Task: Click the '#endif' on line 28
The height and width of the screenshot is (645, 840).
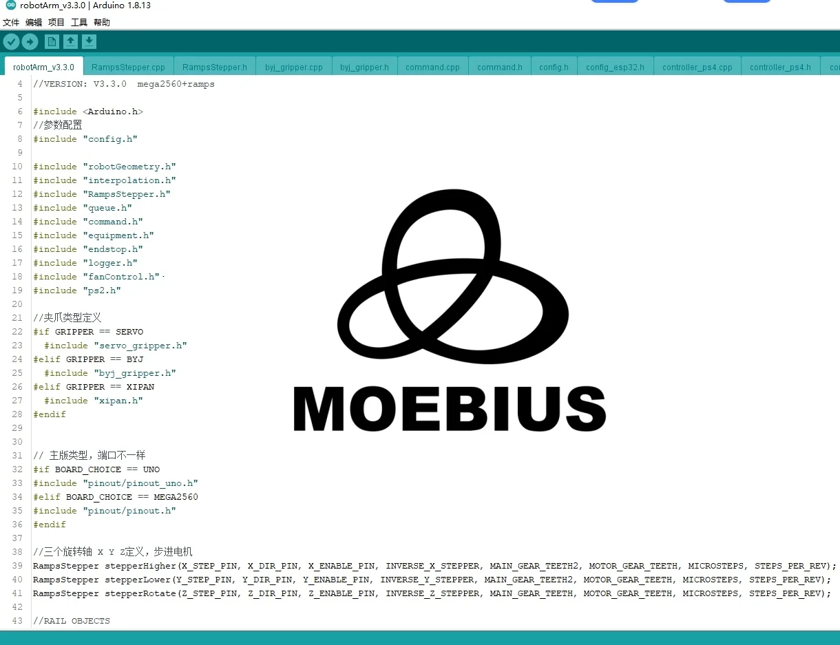Action: 50,414
